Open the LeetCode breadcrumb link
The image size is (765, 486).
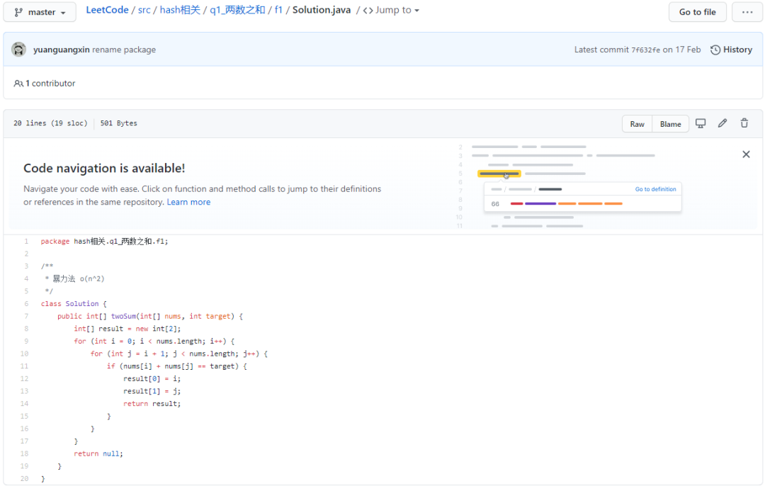pos(107,11)
